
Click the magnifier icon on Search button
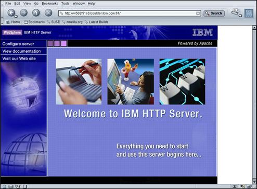pyautogui.click(x=207, y=13)
